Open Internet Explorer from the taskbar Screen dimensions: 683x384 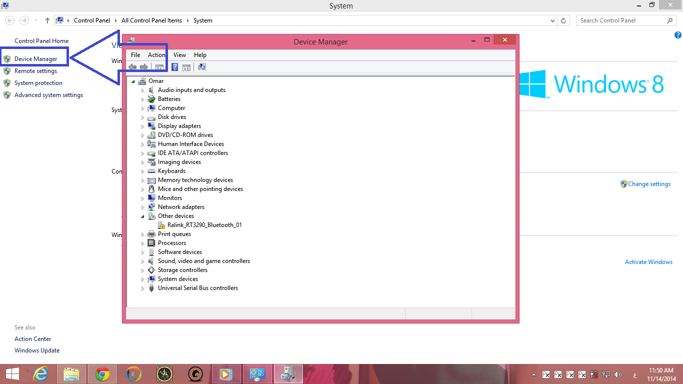(x=40, y=373)
